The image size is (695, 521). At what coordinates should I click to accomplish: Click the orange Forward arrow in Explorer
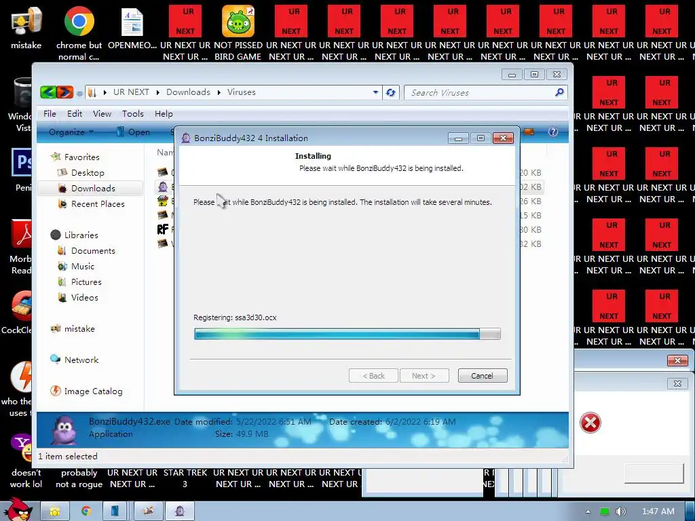click(64, 92)
